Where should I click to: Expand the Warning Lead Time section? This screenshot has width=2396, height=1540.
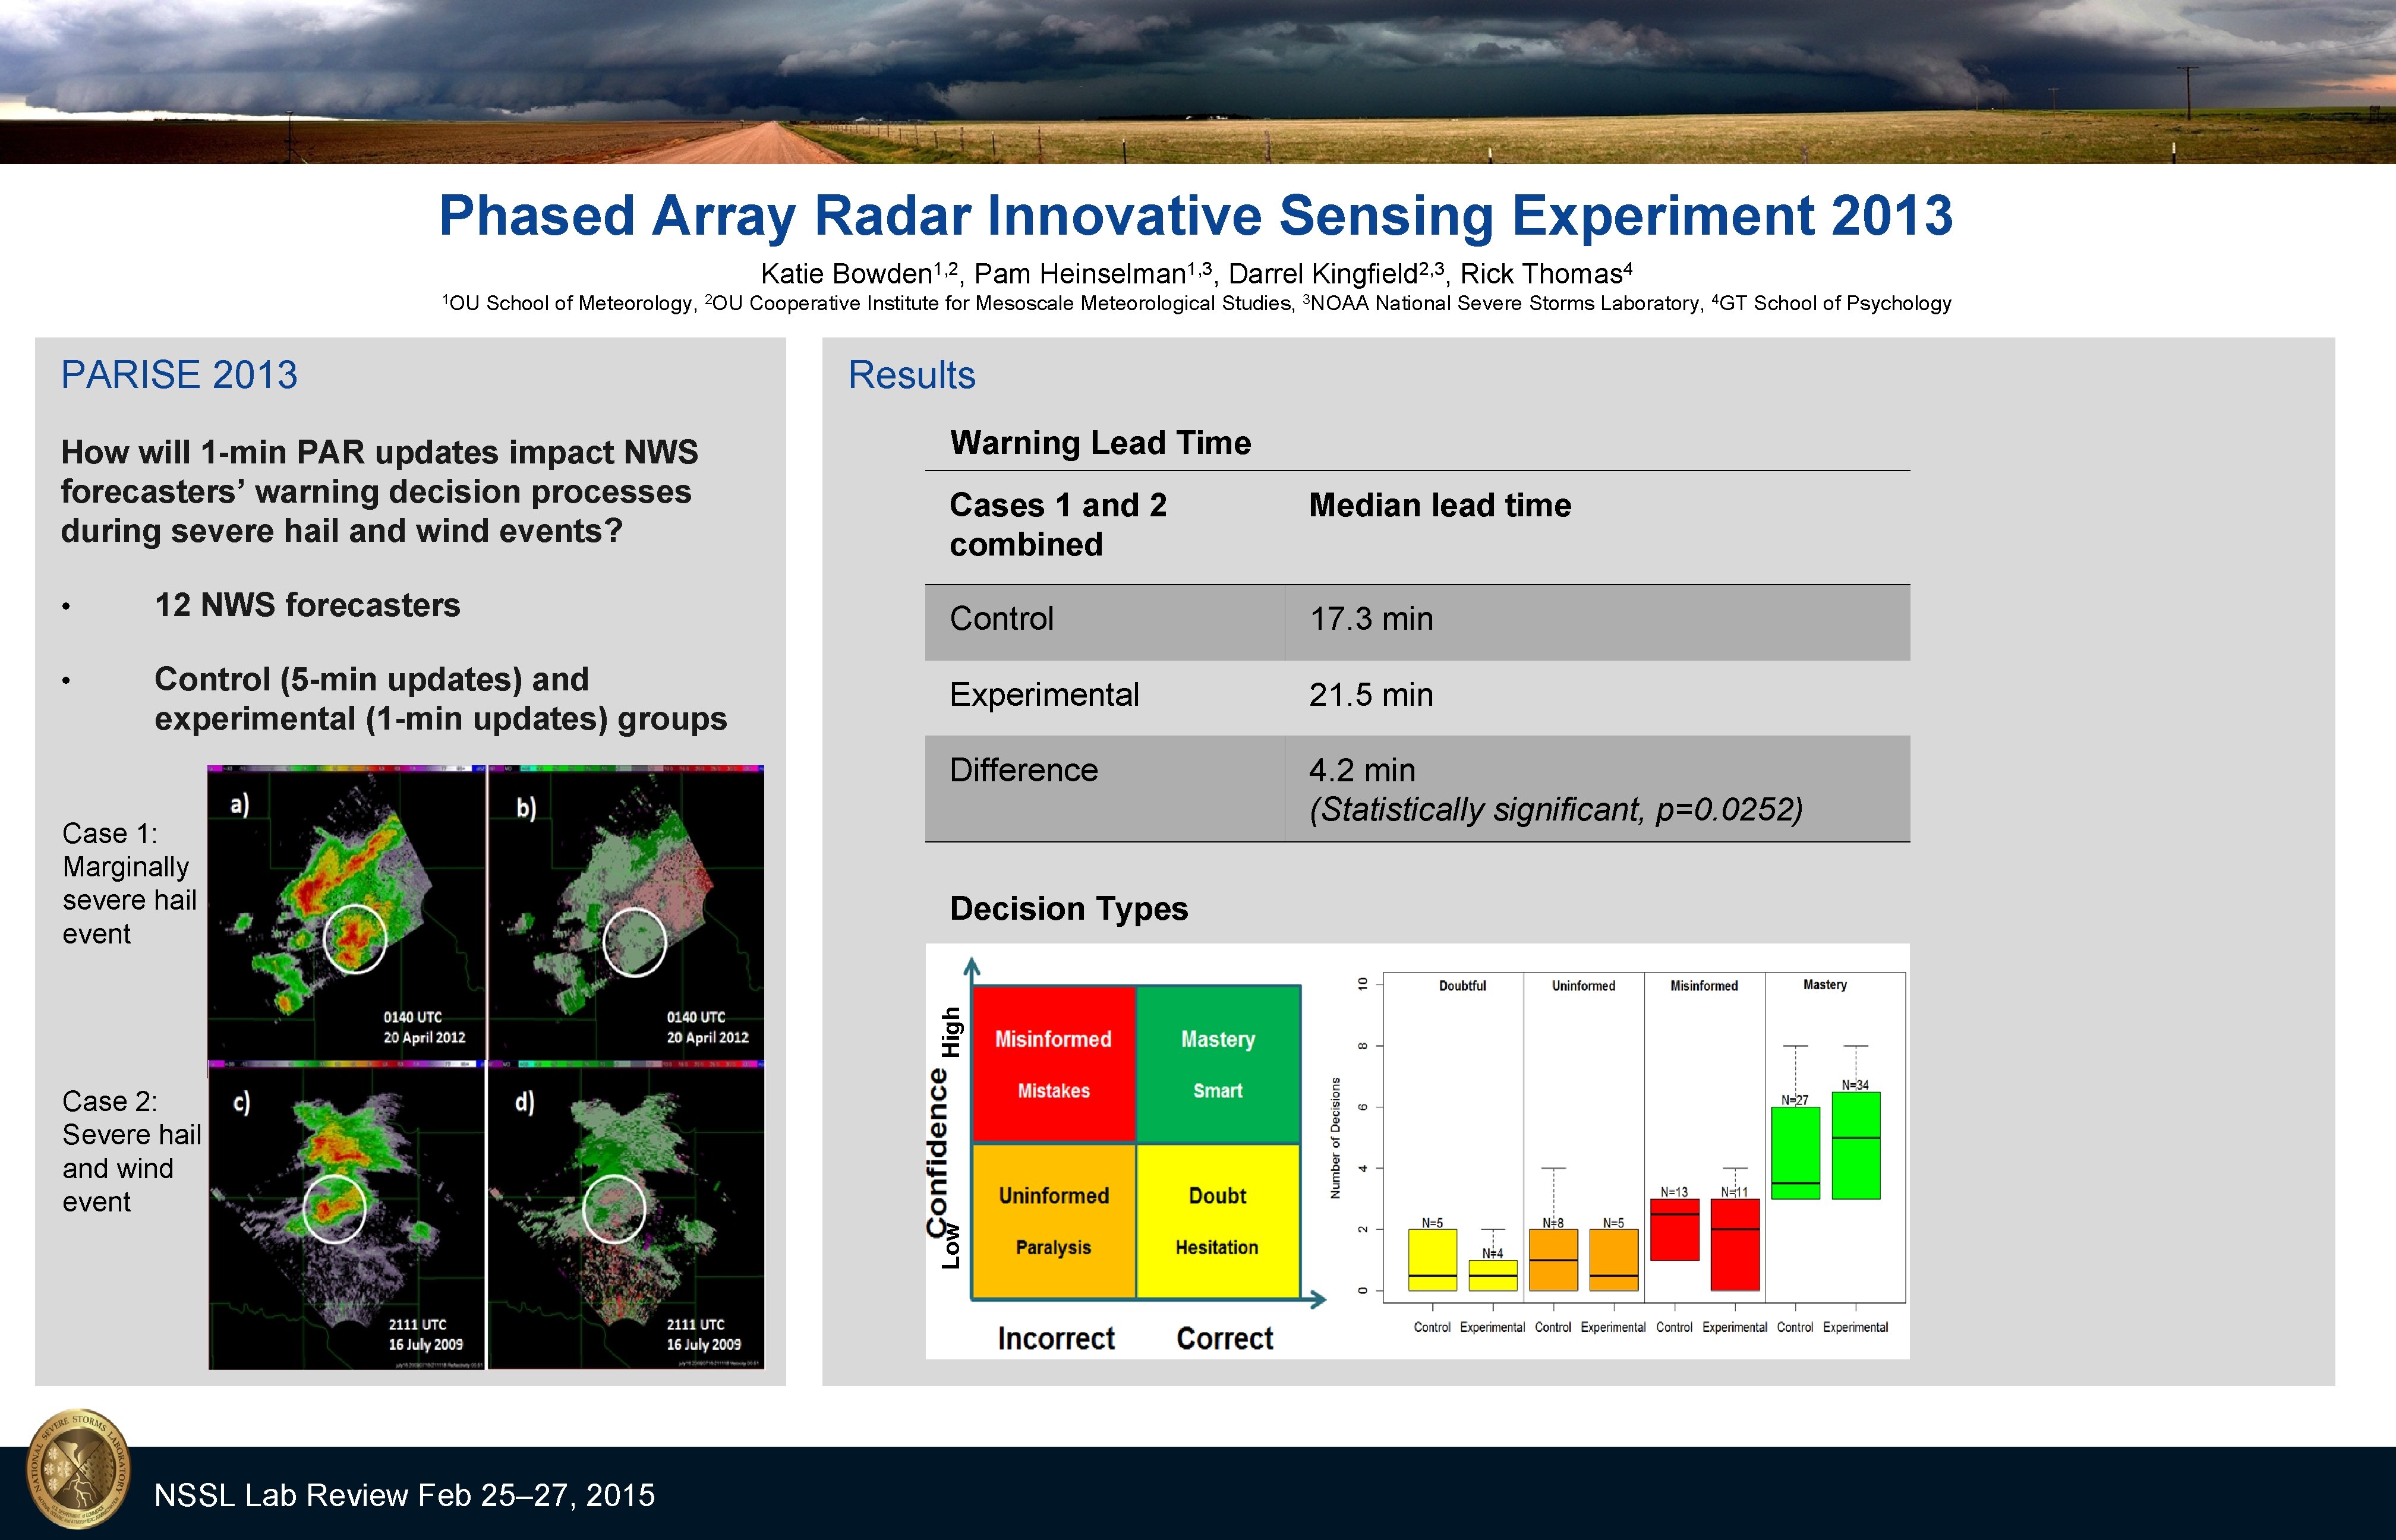coord(1100,442)
